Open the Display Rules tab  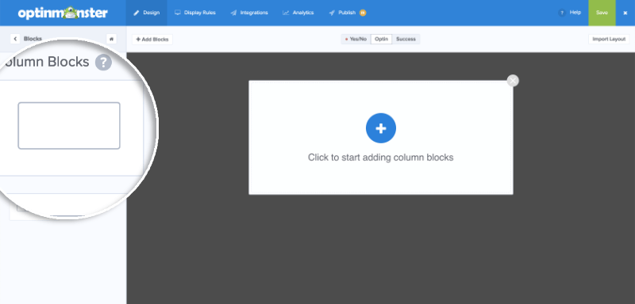click(195, 13)
